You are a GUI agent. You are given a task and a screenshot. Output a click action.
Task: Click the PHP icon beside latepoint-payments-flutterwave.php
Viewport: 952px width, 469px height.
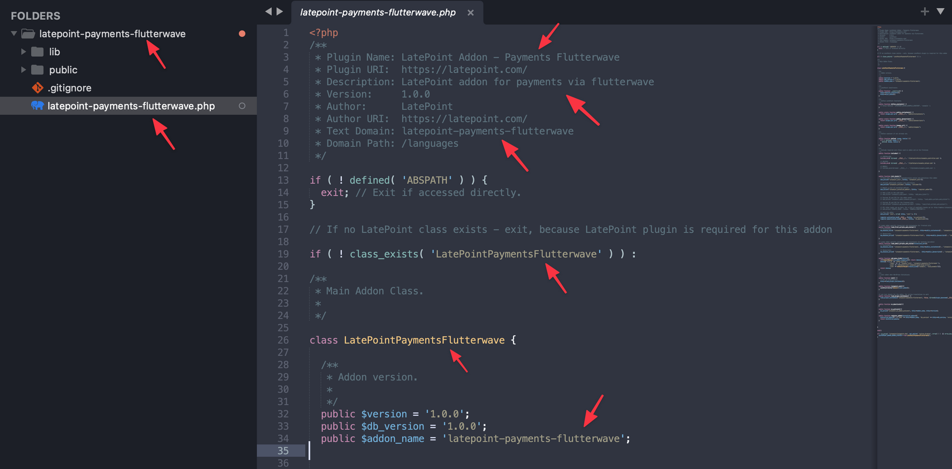pos(38,106)
